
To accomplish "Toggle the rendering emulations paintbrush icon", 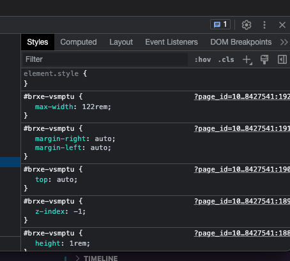I will 264,59.
